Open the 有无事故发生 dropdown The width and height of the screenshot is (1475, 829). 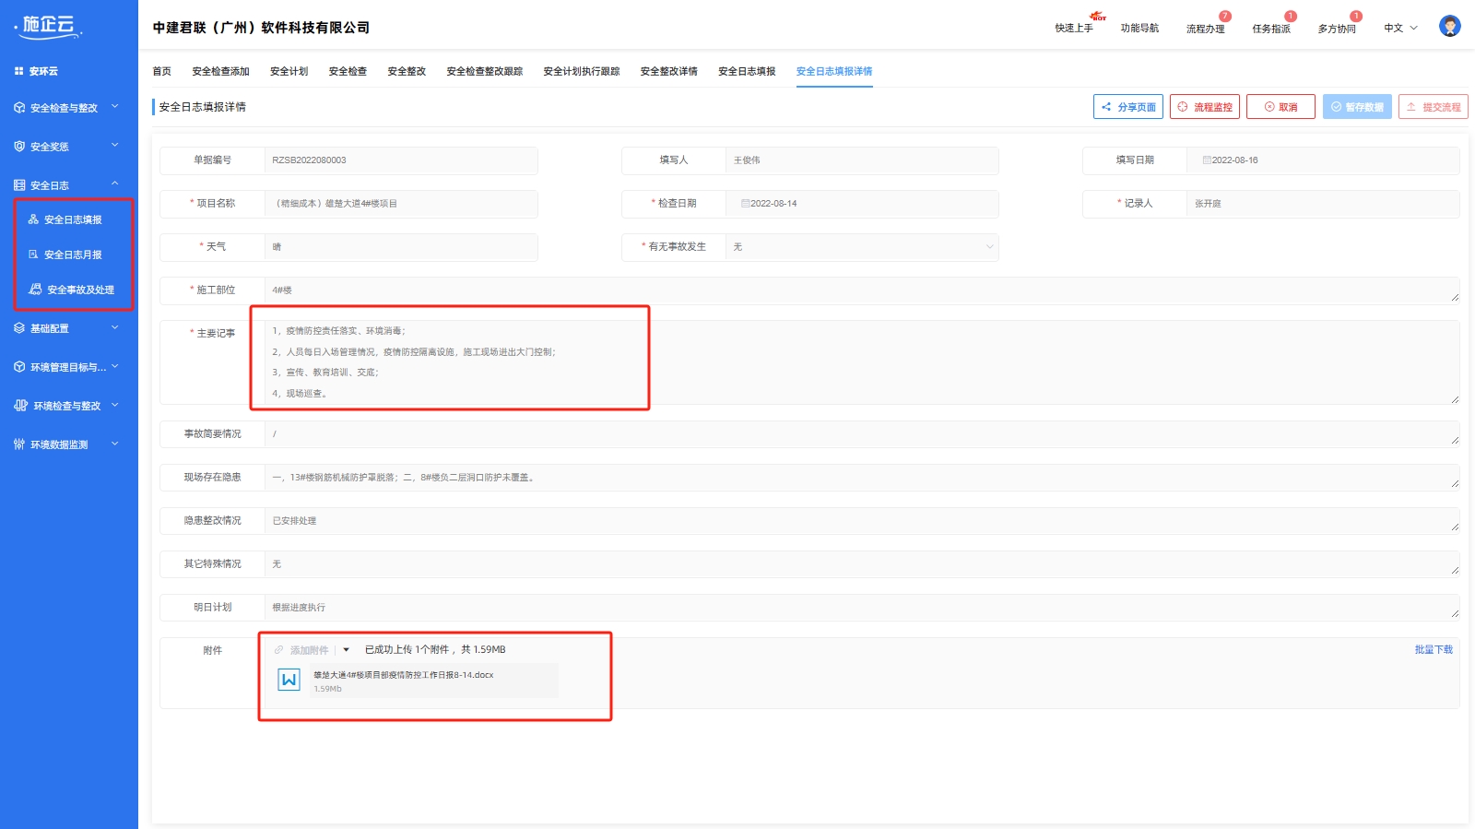pos(861,247)
